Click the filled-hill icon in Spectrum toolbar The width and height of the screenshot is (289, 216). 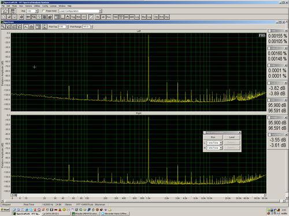click(x=31, y=26)
